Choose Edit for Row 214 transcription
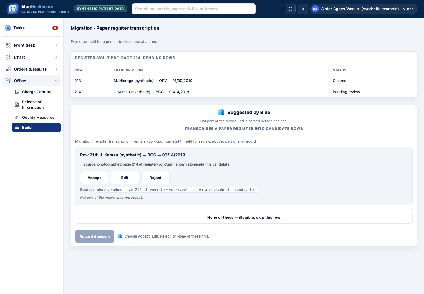The width and height of the screenshot is (424, 294). click(125, 178)
